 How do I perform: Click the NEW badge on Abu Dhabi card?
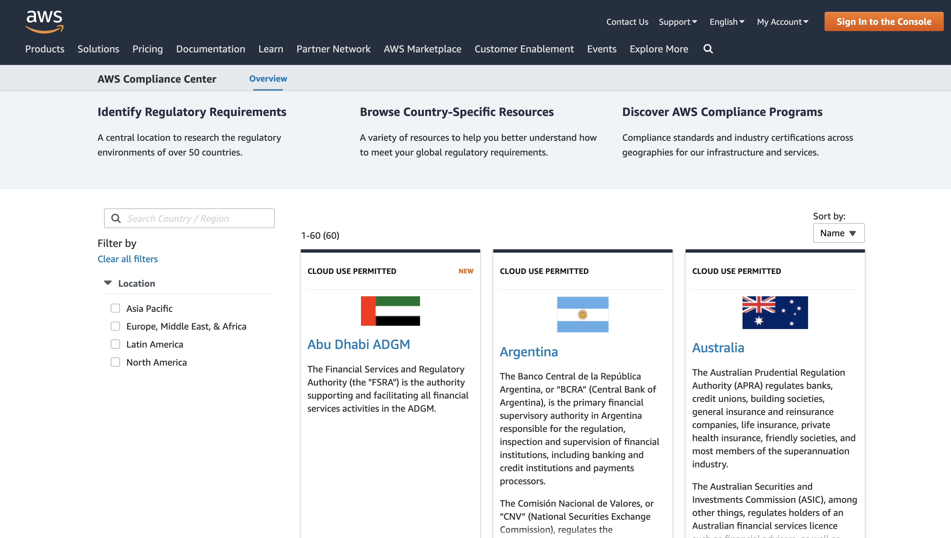click(x=466, y=271)
